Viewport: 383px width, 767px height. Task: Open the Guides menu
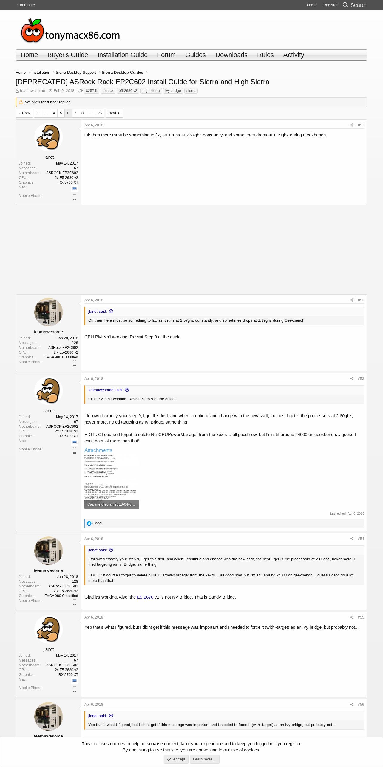195,55
